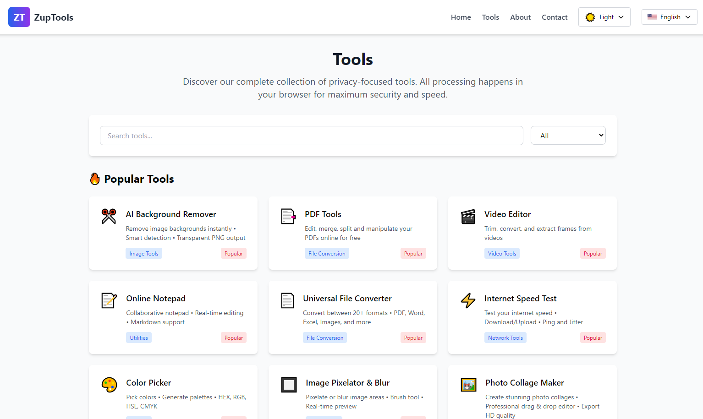
Task: Select the Image Tools category tag
Action: (143, 253)
